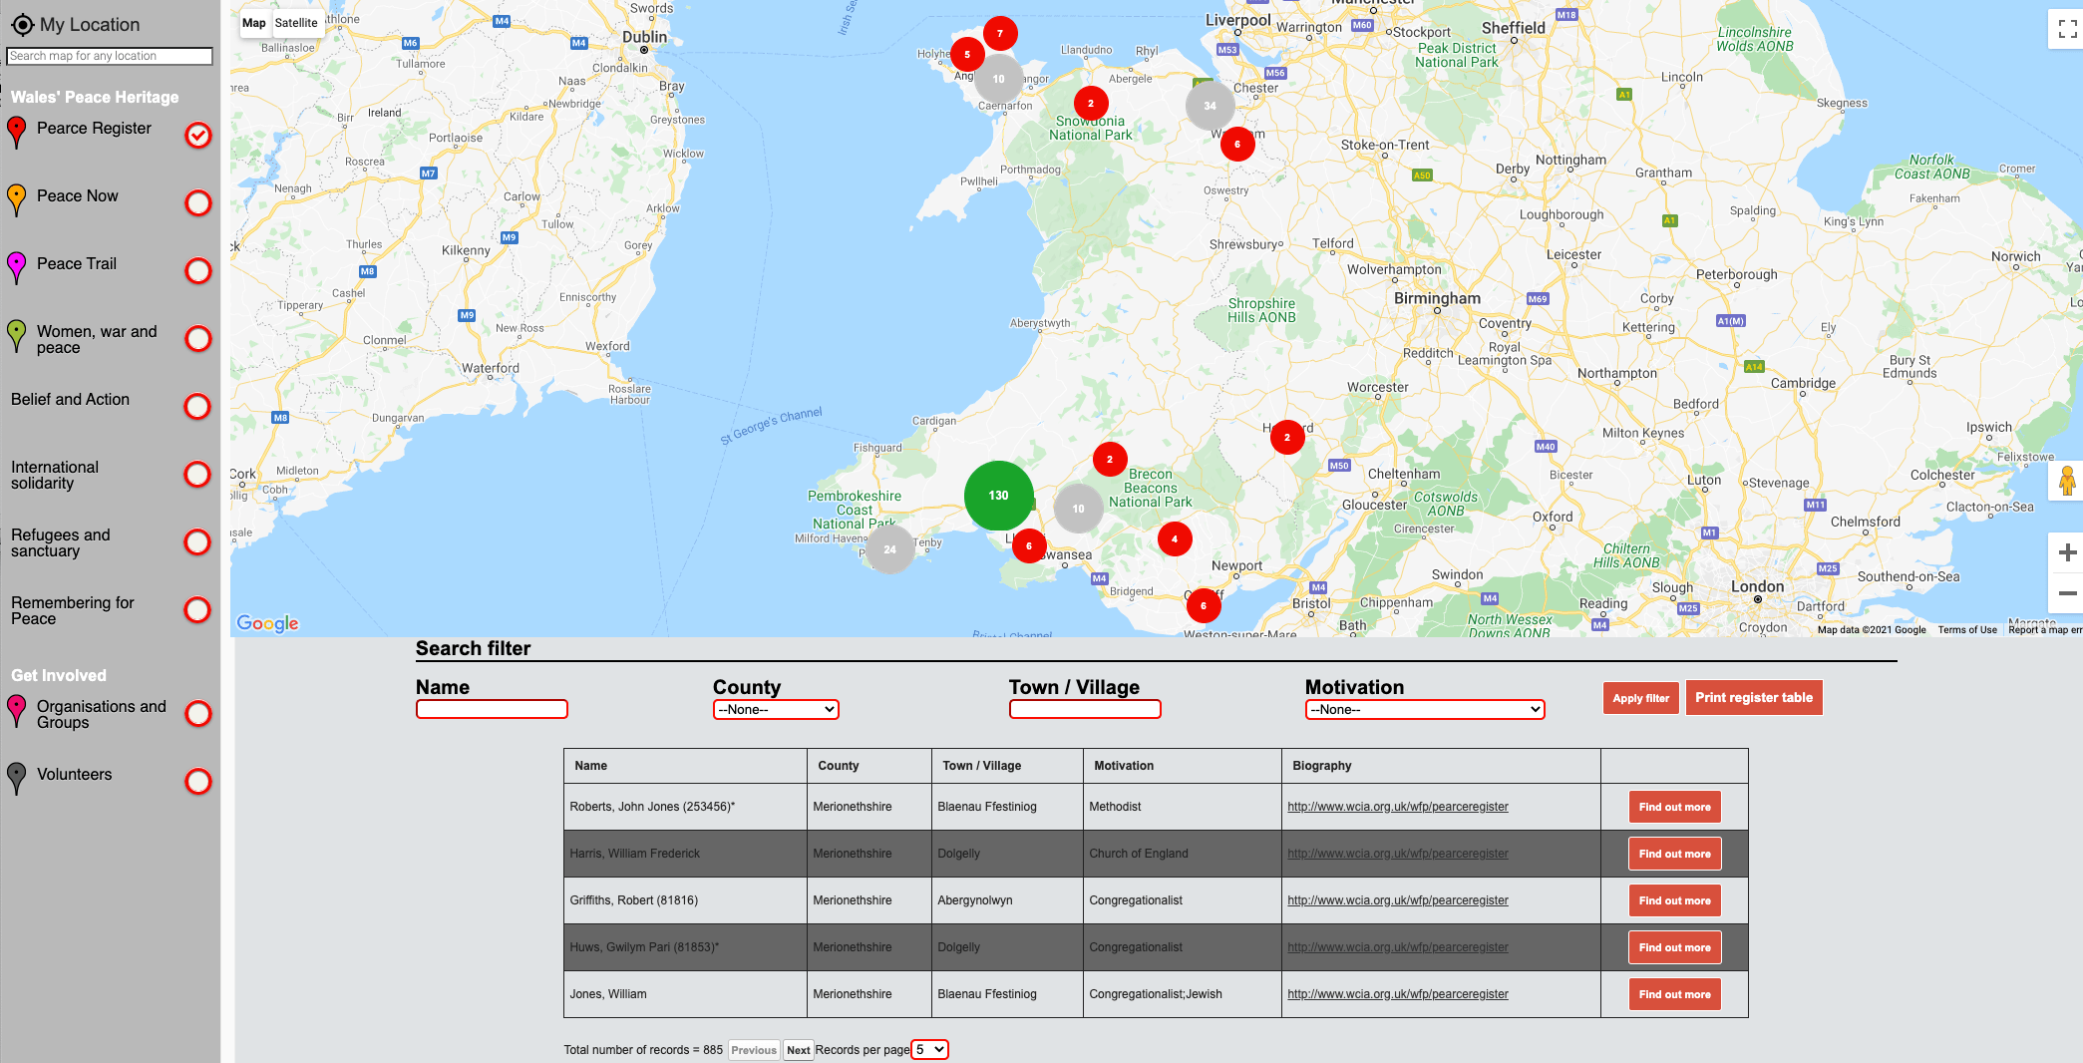This screenshot has width=2083, height=1063.
Task: Uncheck the Pearce Register layer
Action: click(x=198, y=136)
